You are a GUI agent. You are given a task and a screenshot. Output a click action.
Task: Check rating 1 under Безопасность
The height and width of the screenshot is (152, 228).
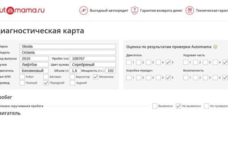tap(186, 77)
